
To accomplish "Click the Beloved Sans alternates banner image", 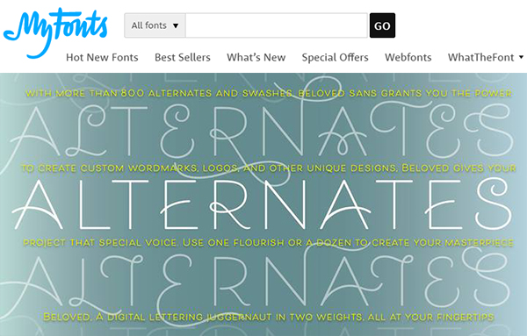I will click(263, 204).
